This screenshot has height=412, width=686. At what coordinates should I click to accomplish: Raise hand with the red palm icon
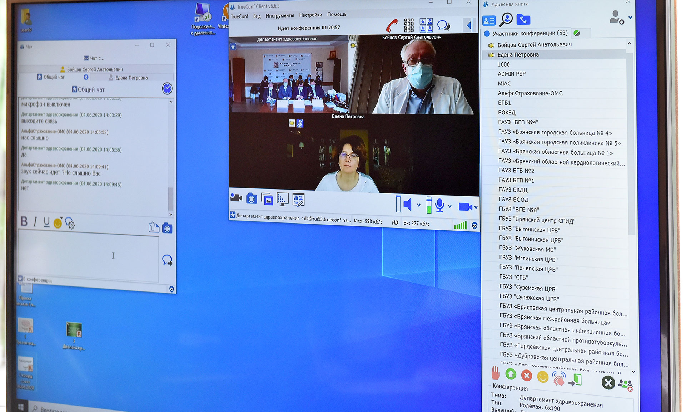point(495,374)
